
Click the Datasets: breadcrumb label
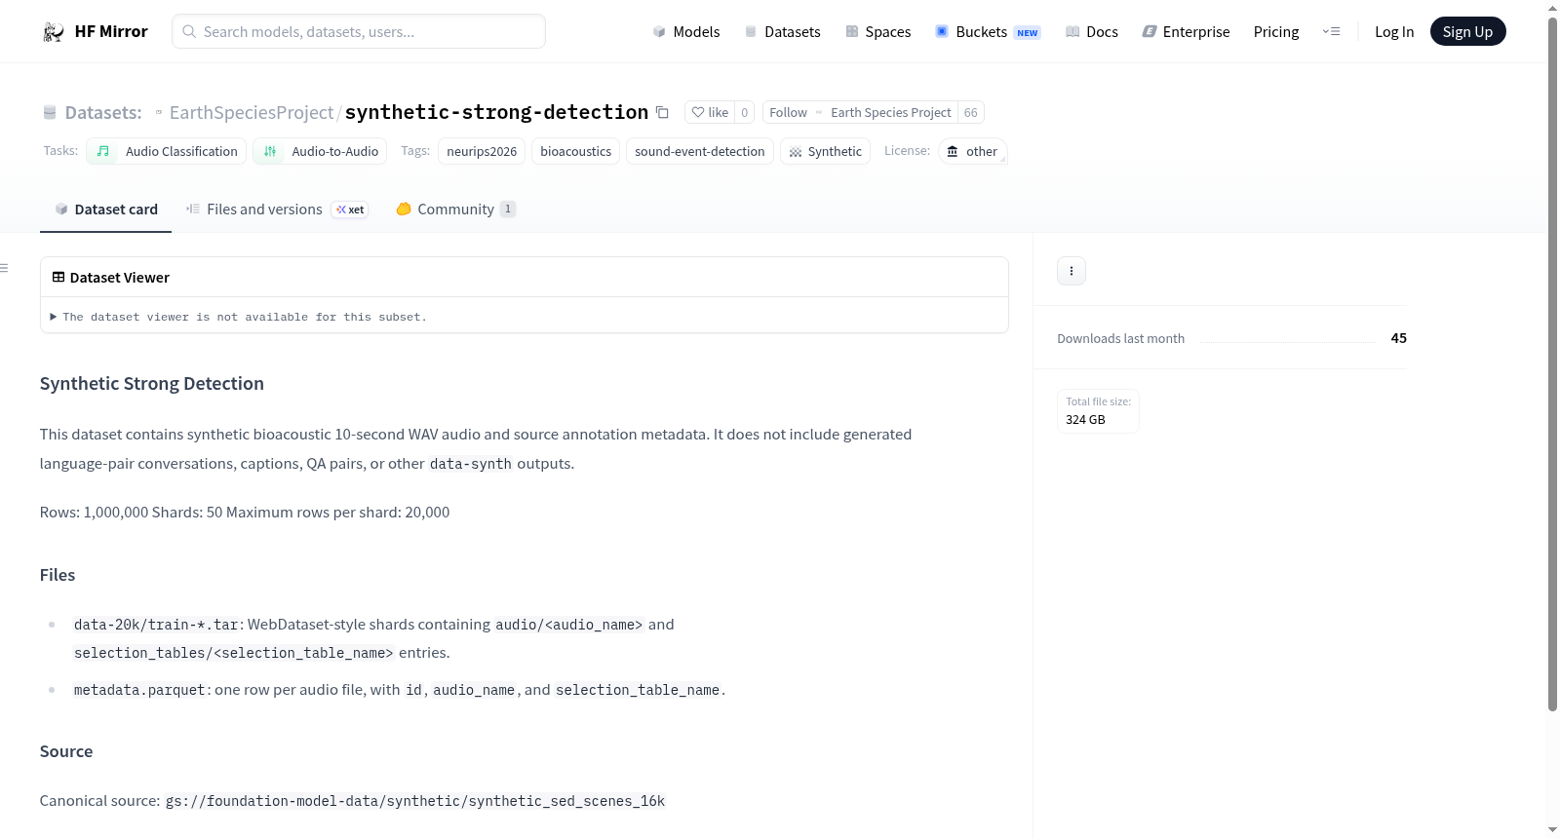pyautogui.click(x=103, y=112)
